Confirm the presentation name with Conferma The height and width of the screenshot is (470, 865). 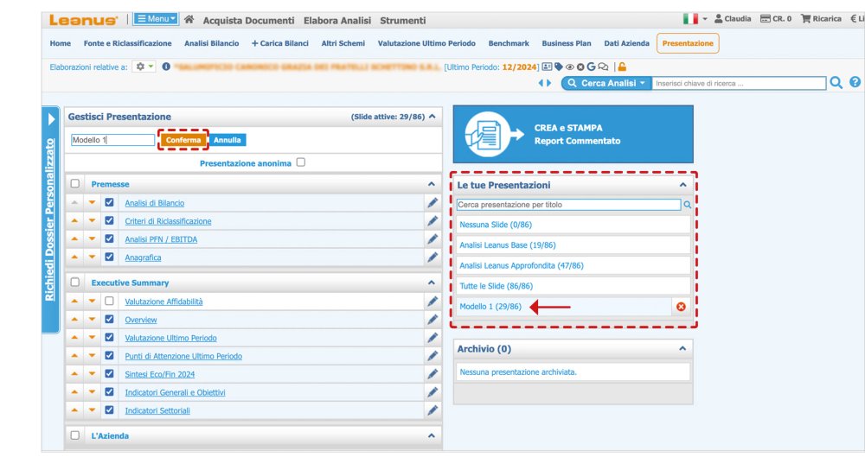pyautogui.click(x=183, y=140)
